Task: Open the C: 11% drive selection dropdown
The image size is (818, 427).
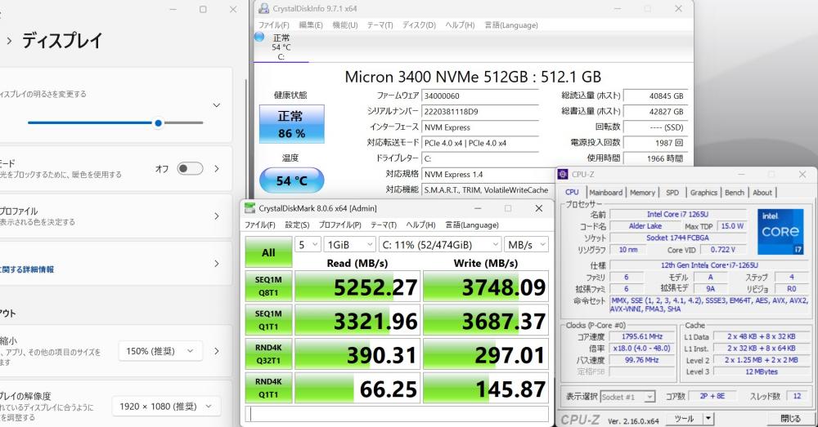Action: coord(440,245)
